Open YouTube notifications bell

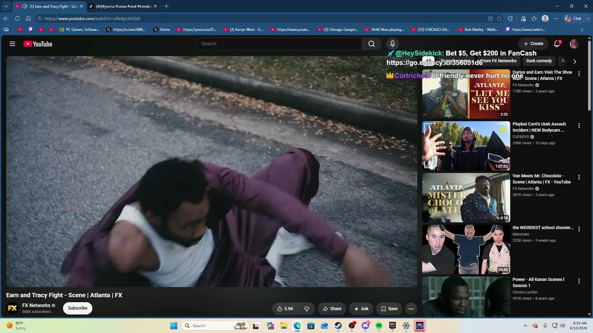pos(557,43)
